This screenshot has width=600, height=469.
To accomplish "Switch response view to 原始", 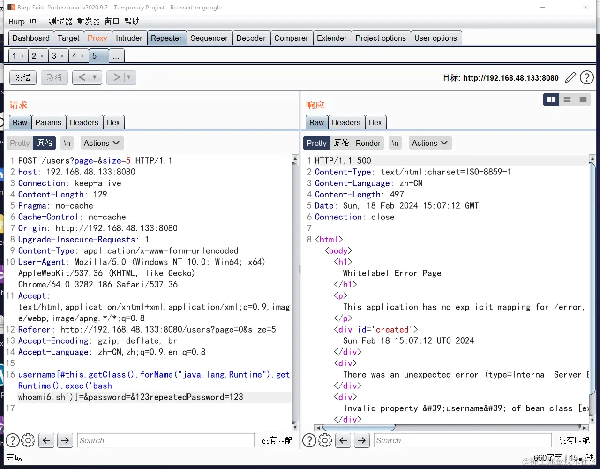I will (341, 143).
